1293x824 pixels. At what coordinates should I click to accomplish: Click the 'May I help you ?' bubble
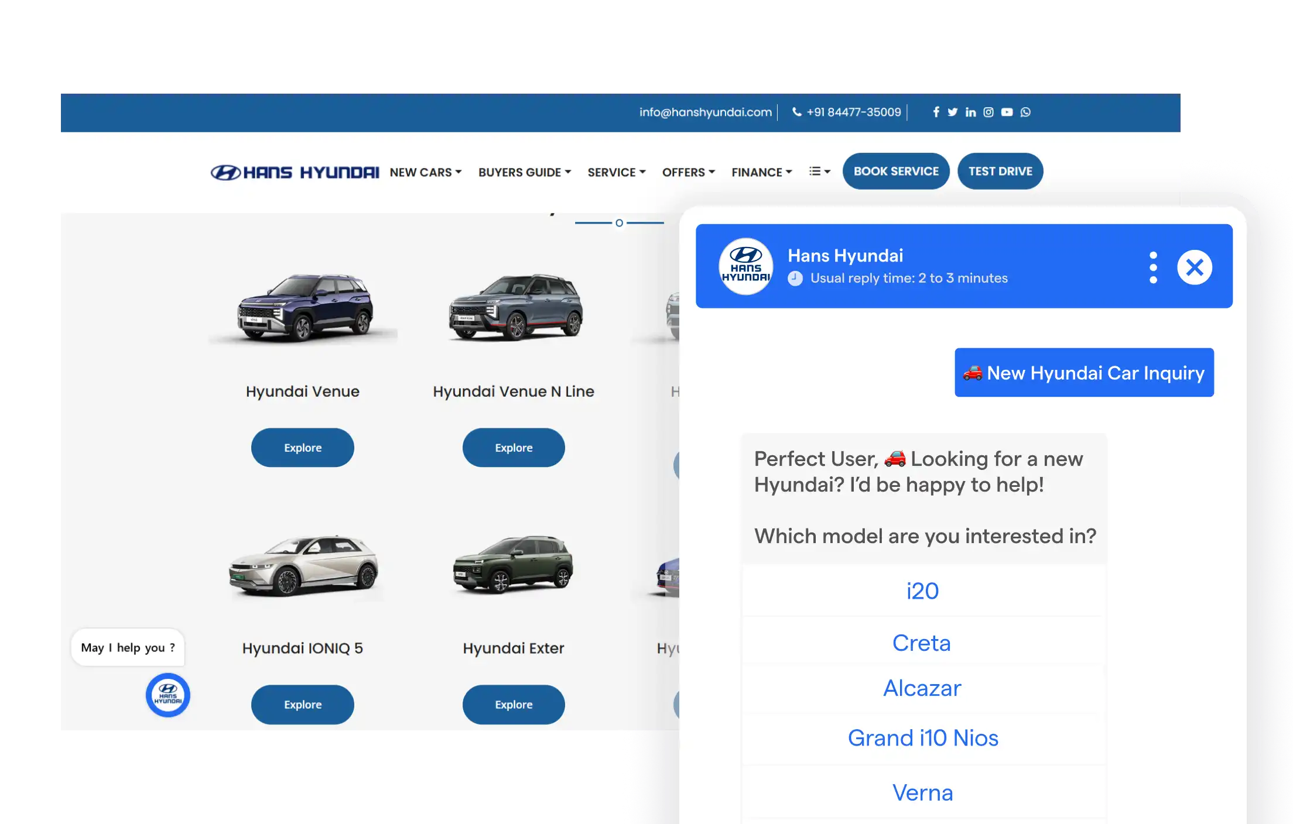click(x=128, y=647)
